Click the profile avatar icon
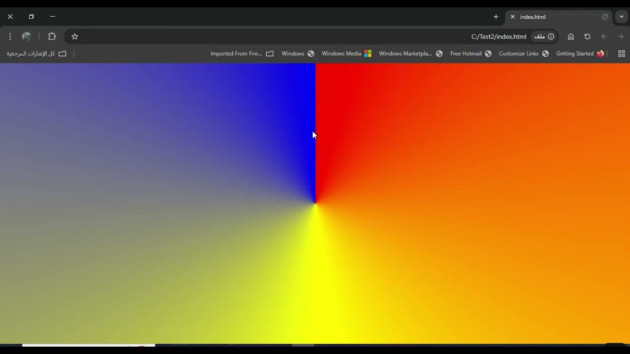This screenshot has width=630, height=354. point(27,36)
